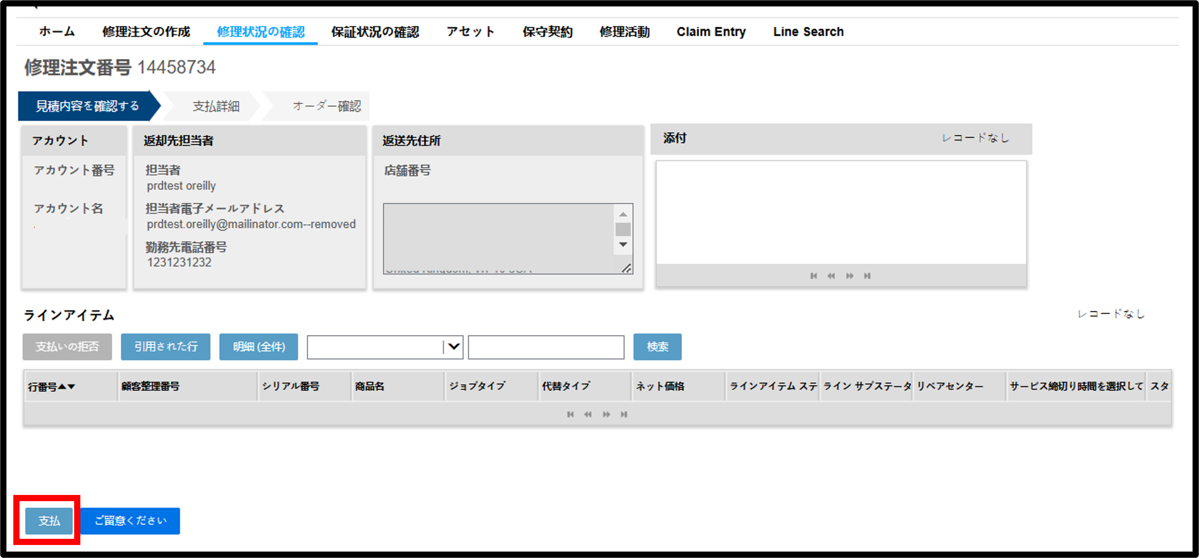Click the 支払いの拒否 button
1199x558 pixels.
[x=67, y=346]
